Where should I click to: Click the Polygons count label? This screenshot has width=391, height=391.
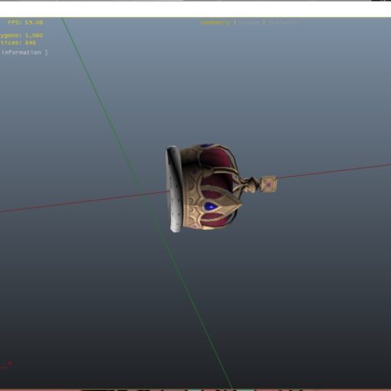coord(21,35)
